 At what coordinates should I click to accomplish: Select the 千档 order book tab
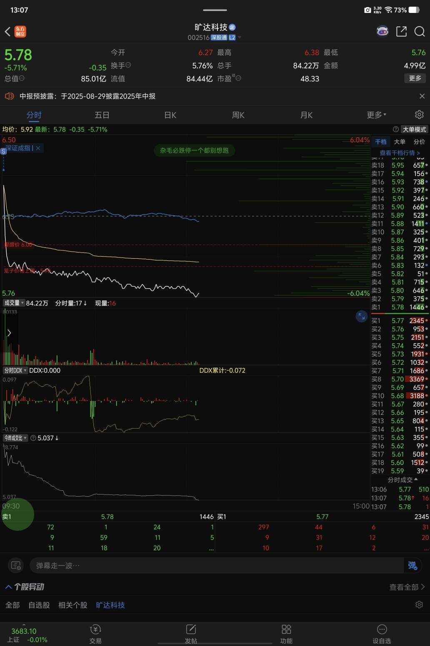pyautogui.click(x=381, y=141)
